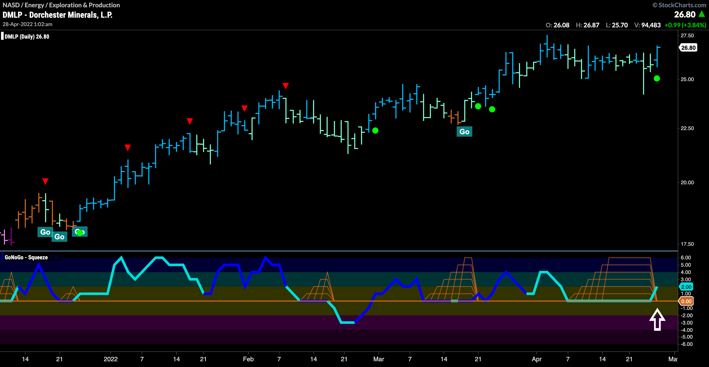Screen dimensions: 709x367
Task: Click the 28-Apr-2022 1:02:am timestamp
Action: coord(28,24)
